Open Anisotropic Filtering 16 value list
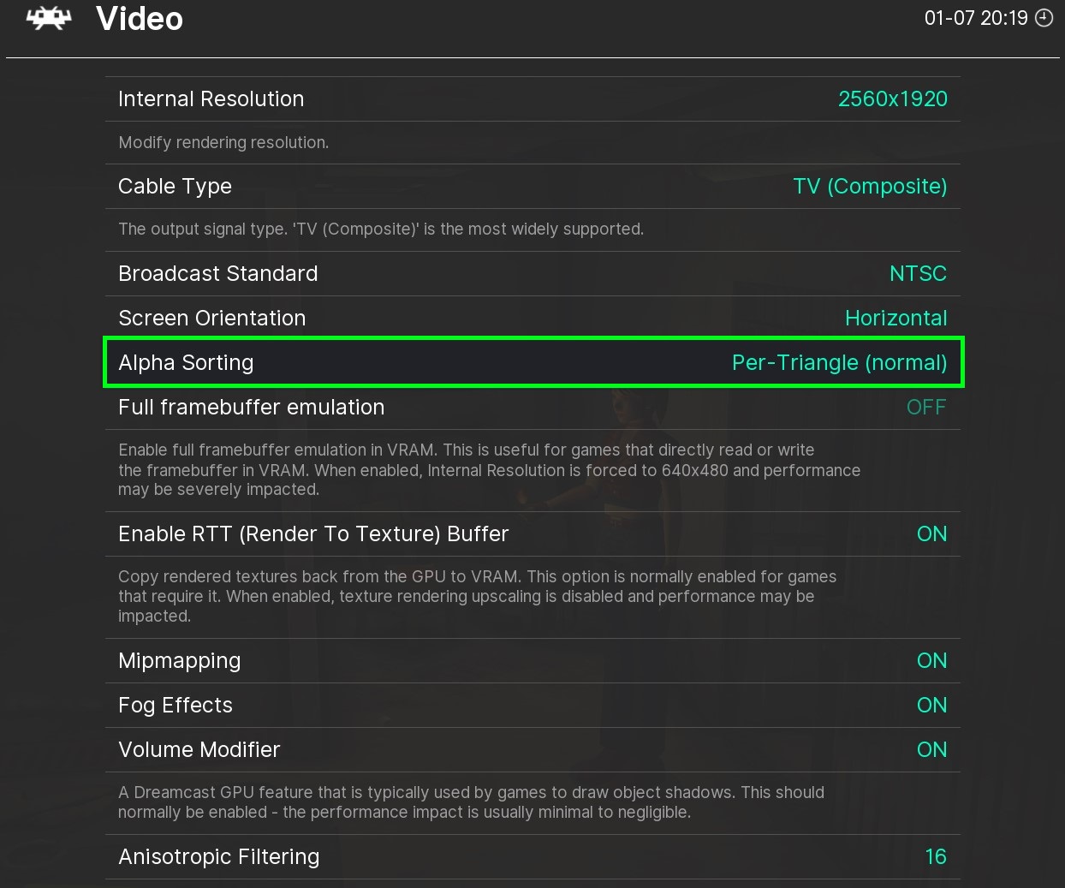 (x=936, y=856)
